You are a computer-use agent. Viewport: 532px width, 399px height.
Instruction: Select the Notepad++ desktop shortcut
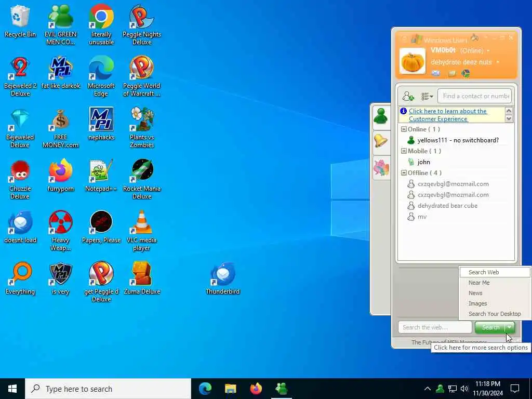101,176
